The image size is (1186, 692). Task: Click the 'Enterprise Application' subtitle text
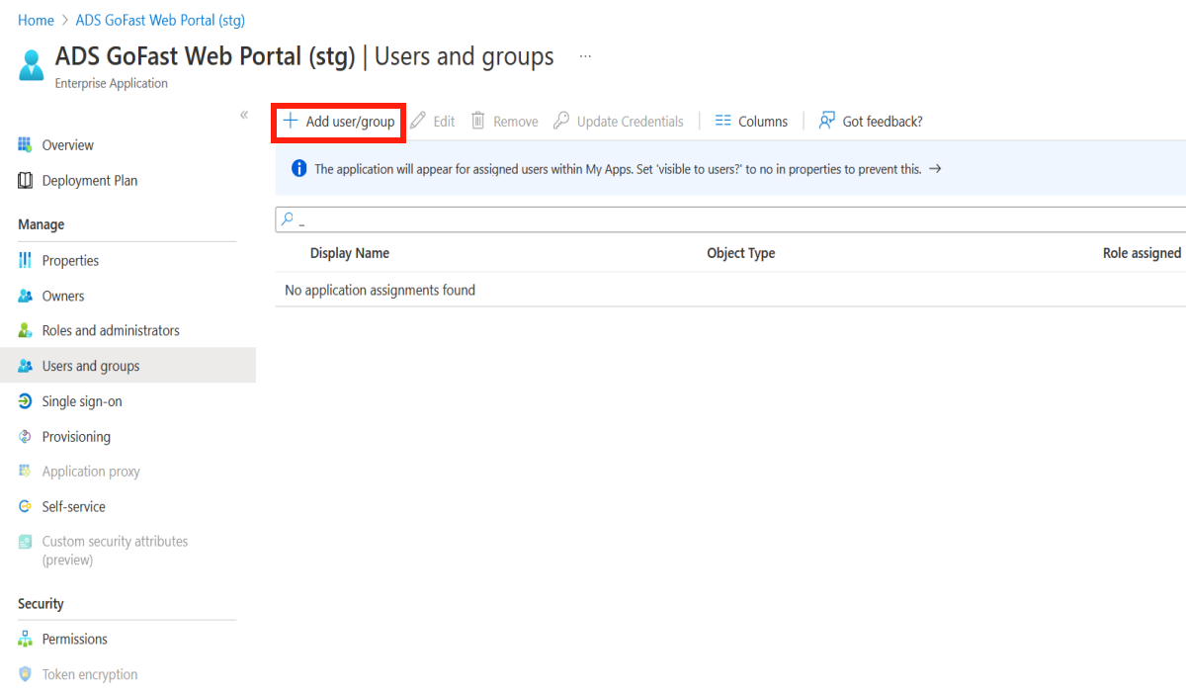point(112,84)
